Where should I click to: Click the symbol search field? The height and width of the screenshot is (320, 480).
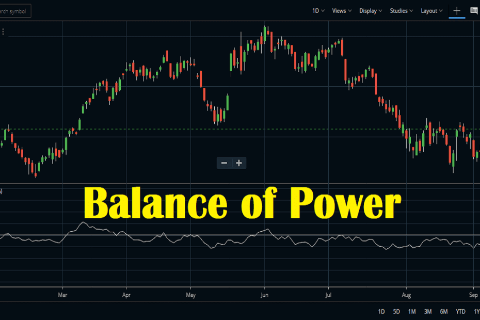pos(15,10)
